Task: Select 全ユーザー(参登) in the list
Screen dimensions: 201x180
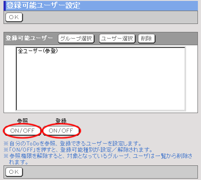Action: click(x=38, y=51)
